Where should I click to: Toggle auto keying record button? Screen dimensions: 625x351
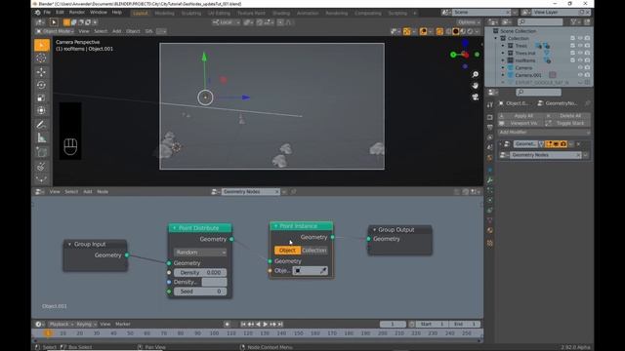[x=227, y=325]
